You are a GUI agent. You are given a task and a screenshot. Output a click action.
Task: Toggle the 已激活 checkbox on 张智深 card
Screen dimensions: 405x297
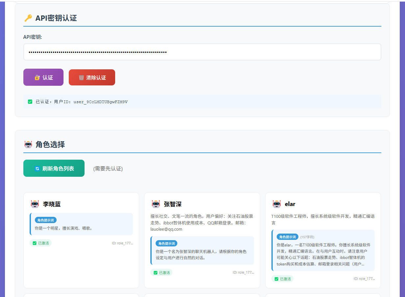[155, 272]
